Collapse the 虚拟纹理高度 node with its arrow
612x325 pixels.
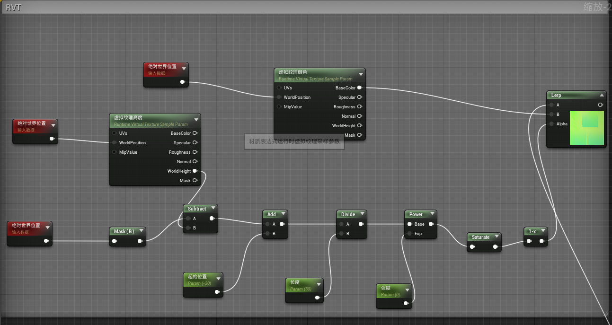[196, 120]
